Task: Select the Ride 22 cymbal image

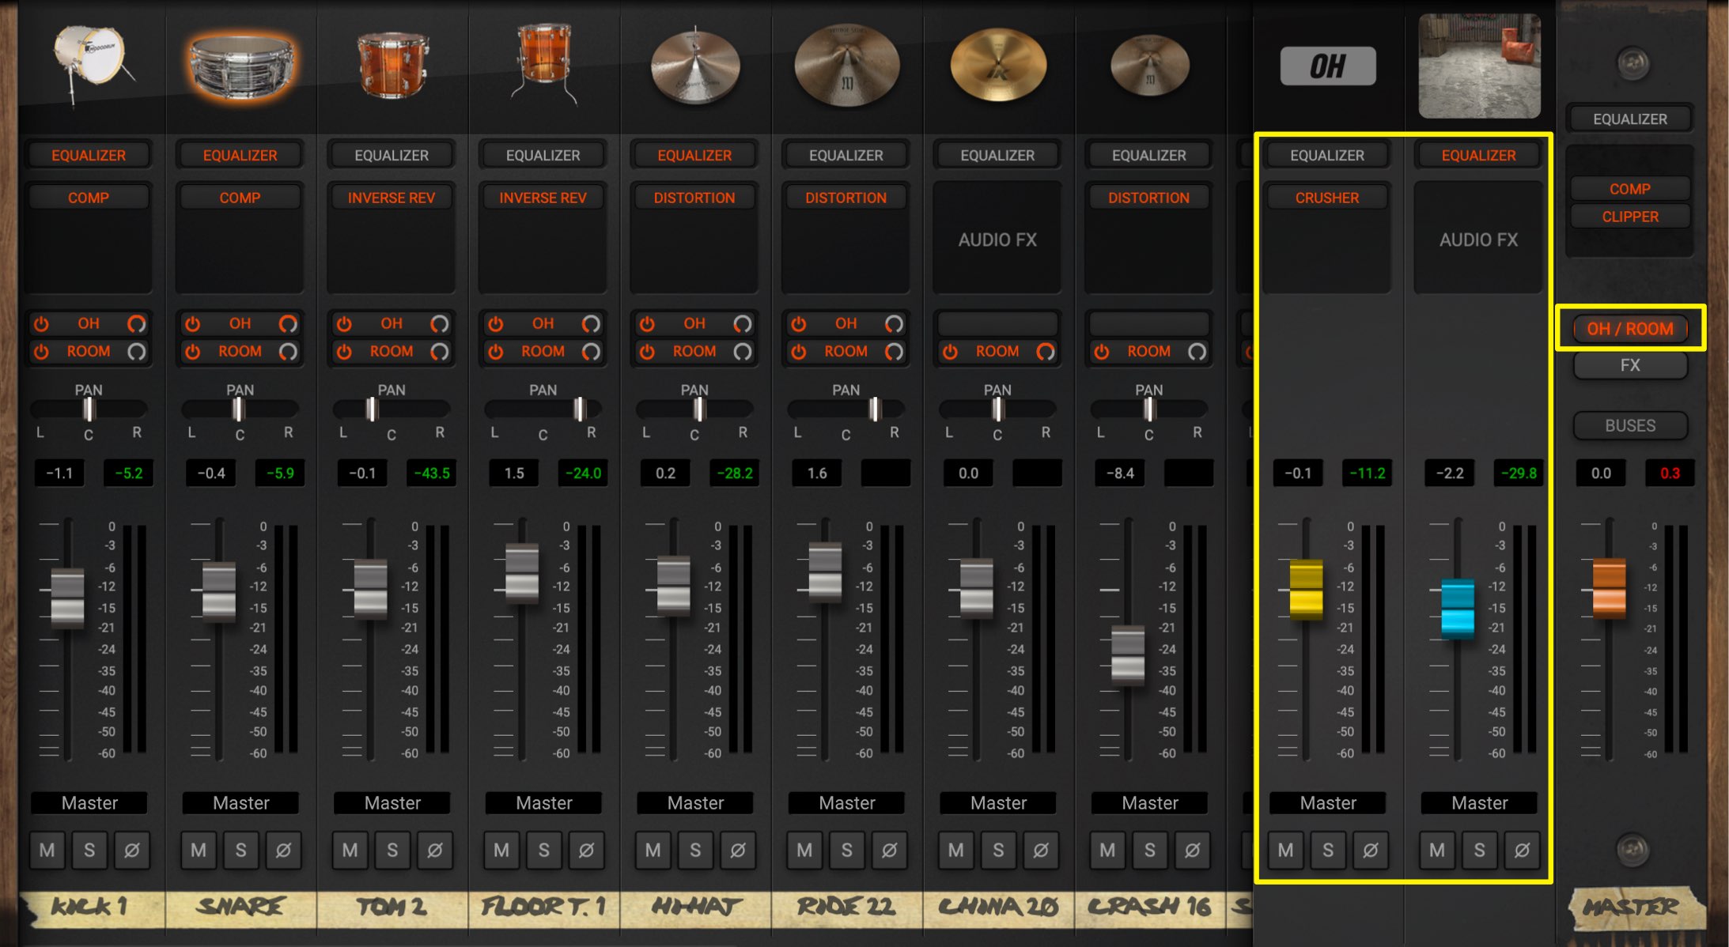Action: pos(846,65)
